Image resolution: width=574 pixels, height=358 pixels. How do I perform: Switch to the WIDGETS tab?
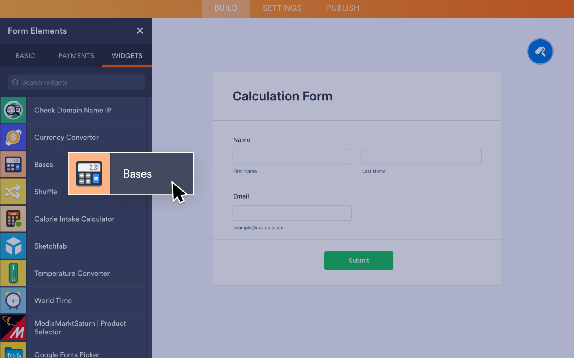tap(127, 55)
